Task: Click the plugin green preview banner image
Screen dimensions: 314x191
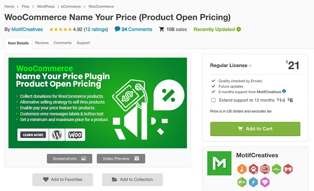Action: [98, 103]
